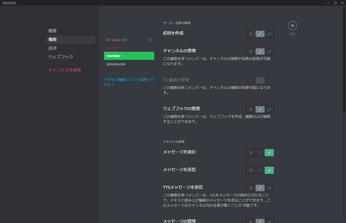Click the vertical scrollbar thumb

344,59
